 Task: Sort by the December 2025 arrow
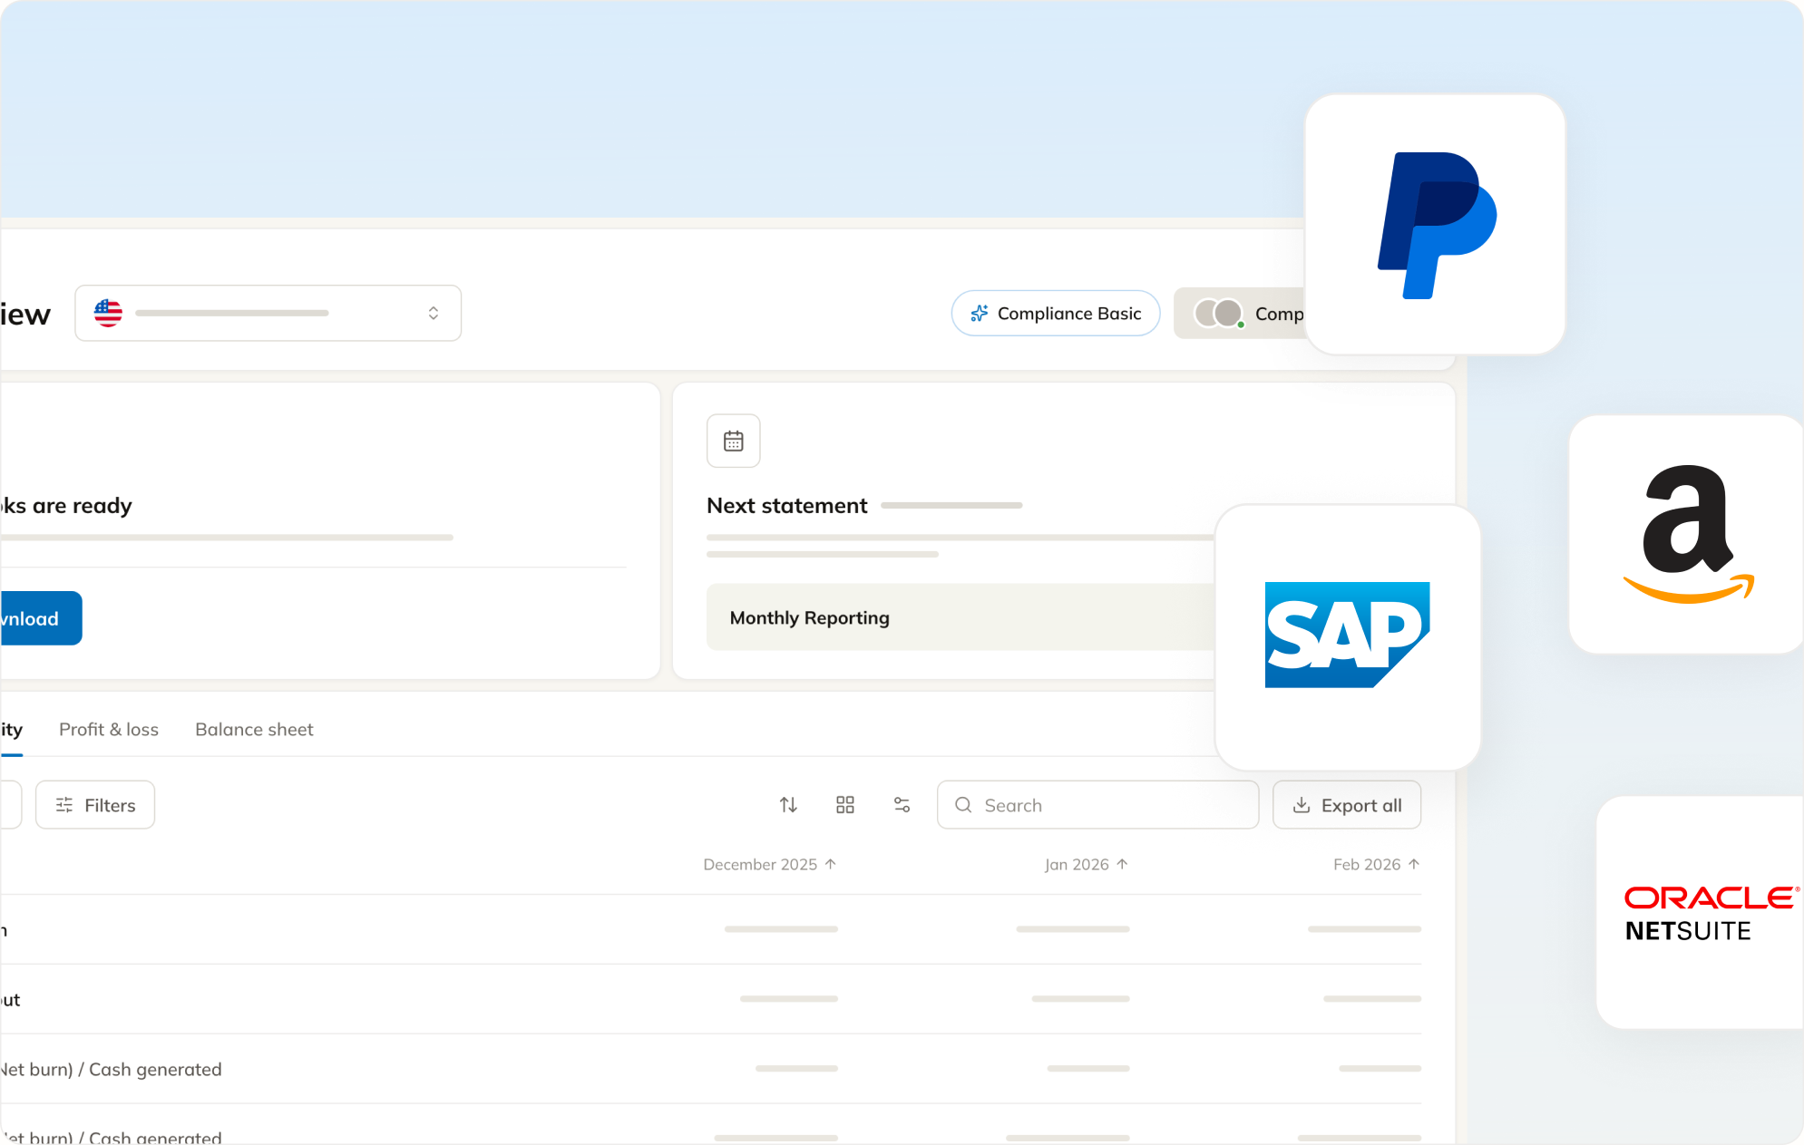pyautogui.click(x=831, y=864)
